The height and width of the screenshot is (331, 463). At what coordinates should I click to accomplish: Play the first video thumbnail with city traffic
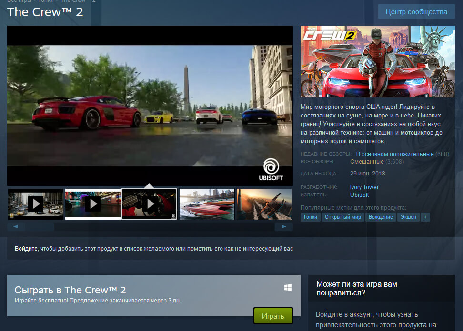coord(36,204)
